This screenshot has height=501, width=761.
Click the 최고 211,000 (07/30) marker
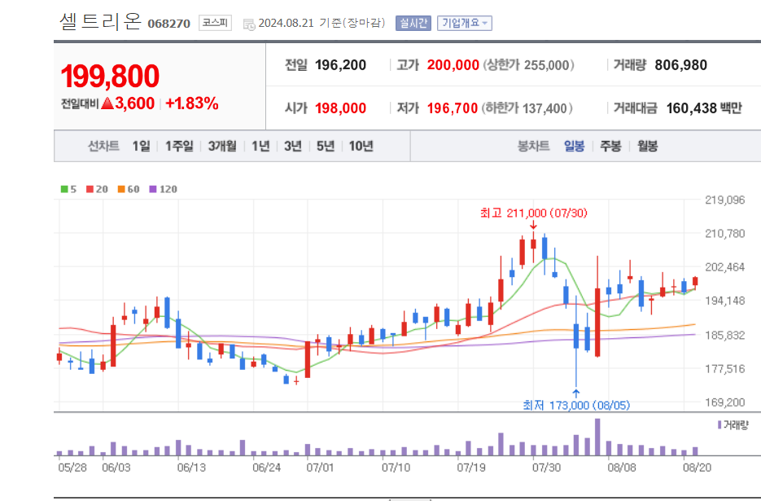(533, 213)
